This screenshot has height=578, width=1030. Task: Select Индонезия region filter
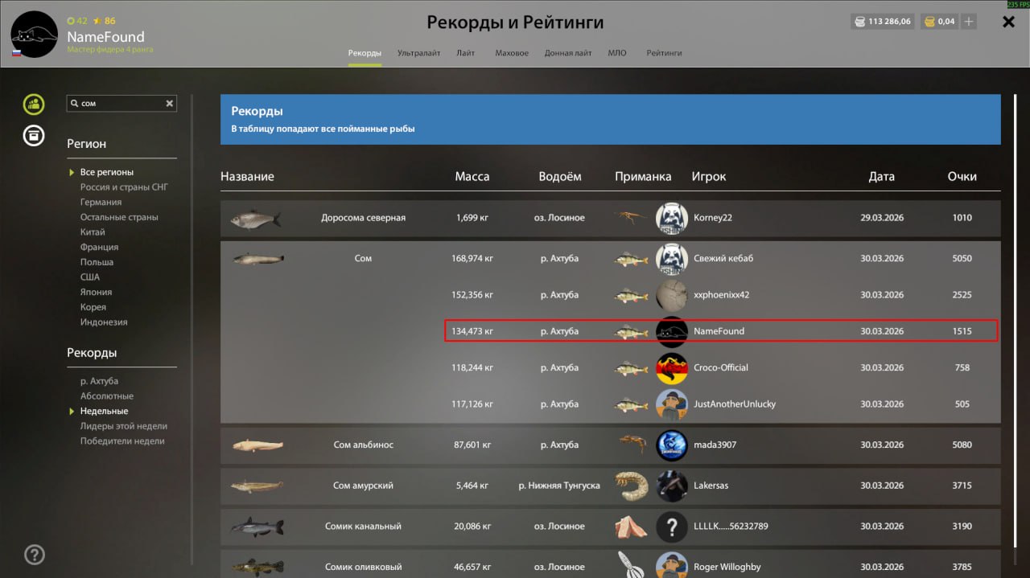(104, 322)
